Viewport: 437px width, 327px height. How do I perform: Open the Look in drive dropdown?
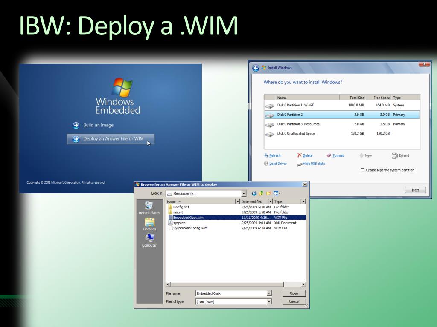(x=244, y=194)
